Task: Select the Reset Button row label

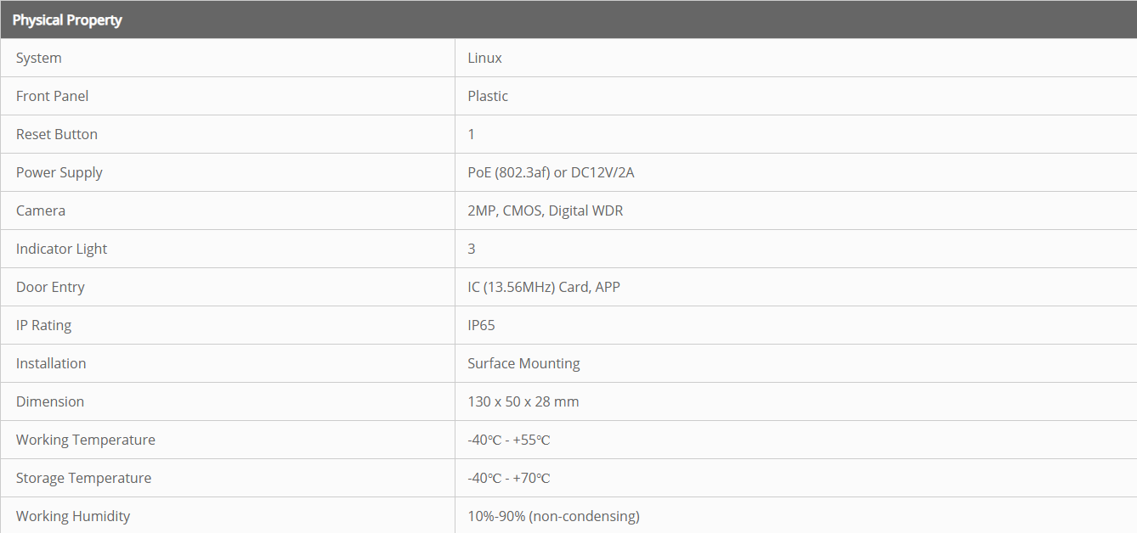Action: [x=57, y=134]
